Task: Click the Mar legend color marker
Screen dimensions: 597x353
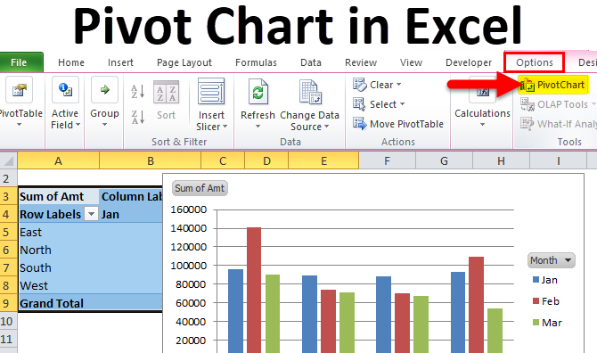Action: pos(536,323)
